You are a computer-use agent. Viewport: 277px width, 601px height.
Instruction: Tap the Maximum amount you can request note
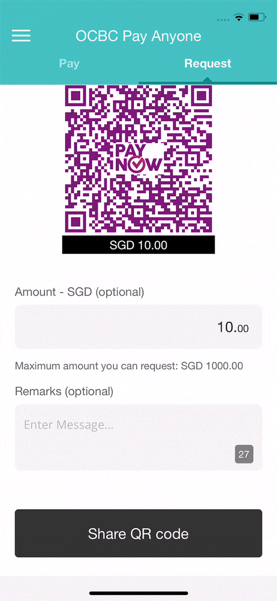pos(129,366)
